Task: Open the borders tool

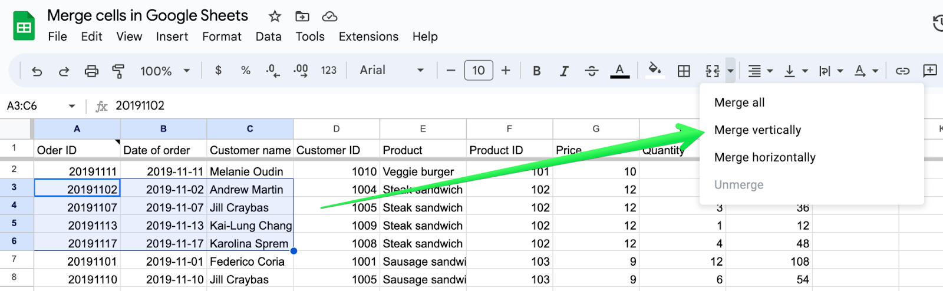Action: pos(684,71)
